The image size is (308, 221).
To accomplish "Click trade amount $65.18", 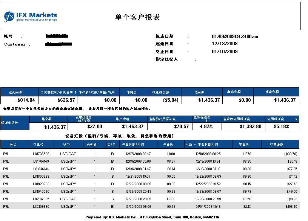I will tap(292, 162).
